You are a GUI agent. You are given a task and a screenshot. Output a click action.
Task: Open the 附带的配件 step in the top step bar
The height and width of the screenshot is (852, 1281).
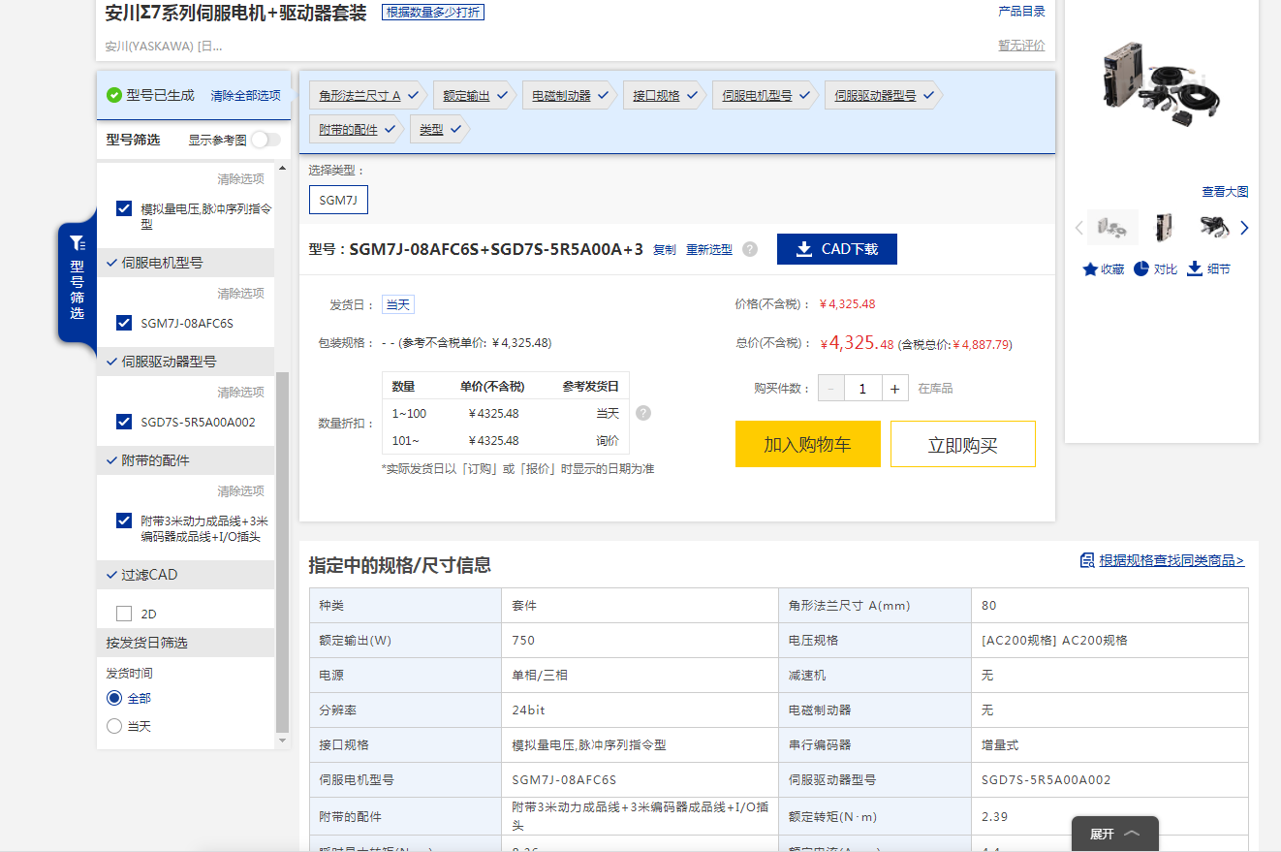[357, 129]
